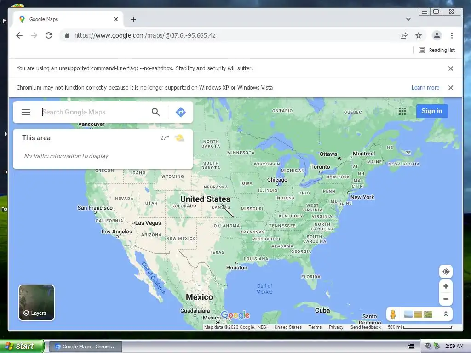The image size is (471, 353).
Task: Click the system tray clock
Action: point(454,347)
